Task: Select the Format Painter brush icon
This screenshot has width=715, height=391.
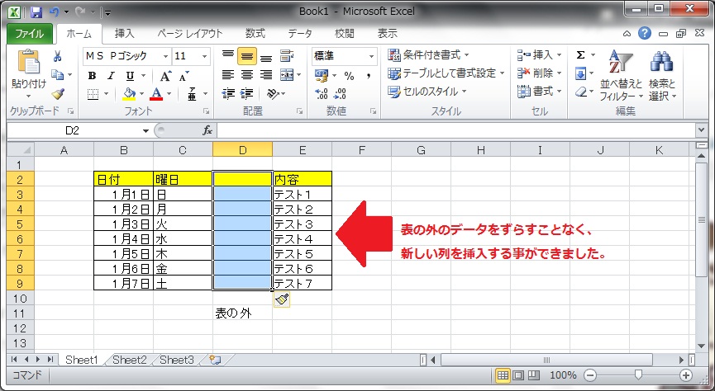Action: (58, 94)
